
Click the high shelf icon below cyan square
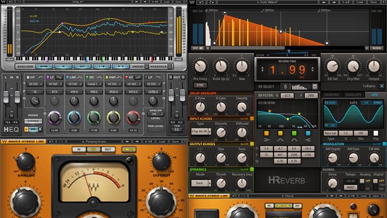point(308,140)
